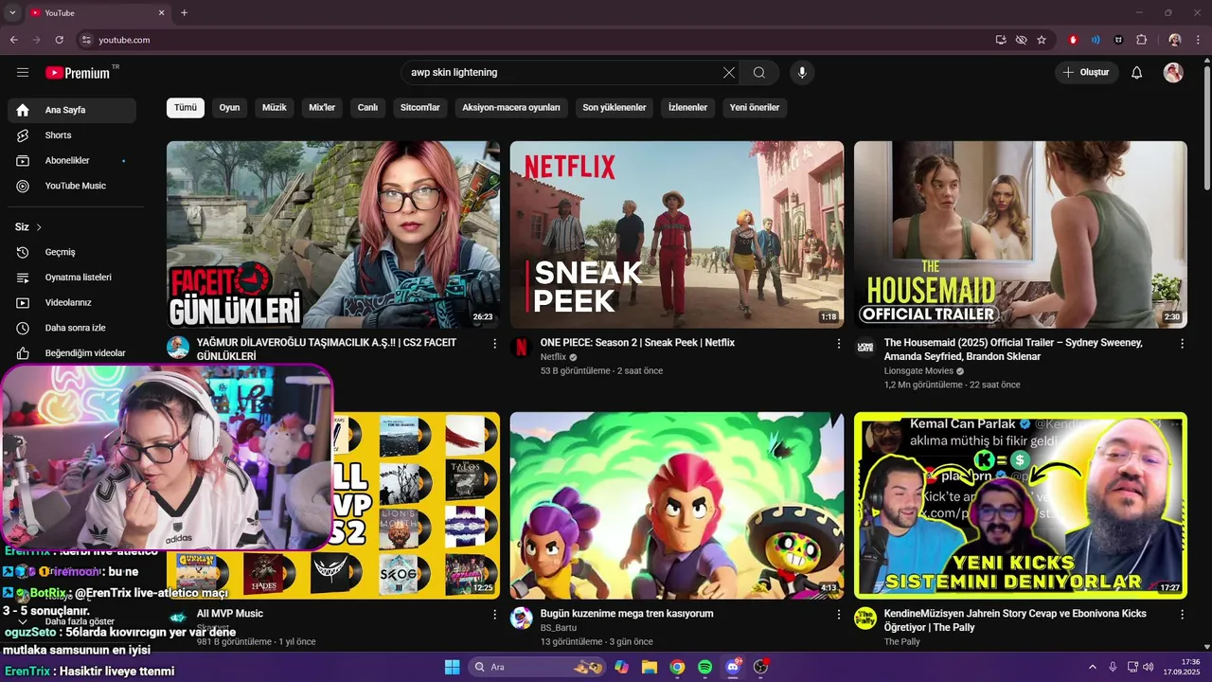Image resolution: width=1212 pixels, height=682 pixels.
Task: Open a new browser tab with the plus
Action: (x=184, y=13)
